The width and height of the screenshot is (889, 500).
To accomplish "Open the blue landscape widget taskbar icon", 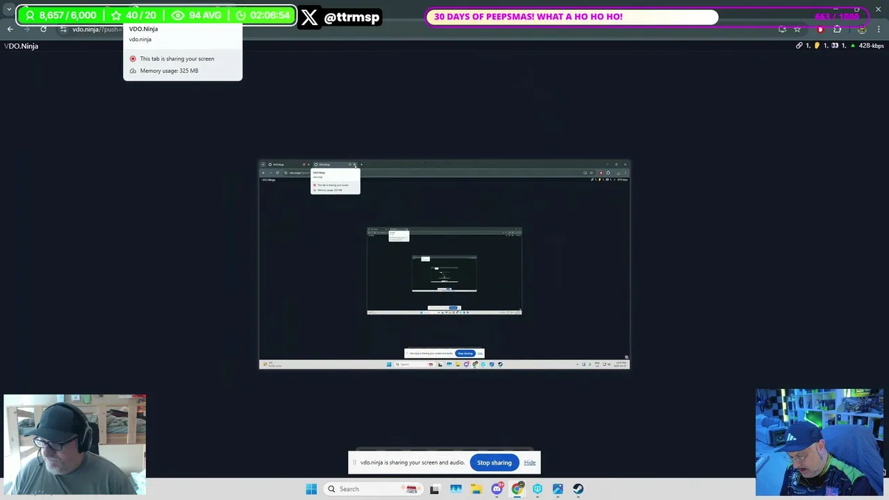I will coord(456,489).
